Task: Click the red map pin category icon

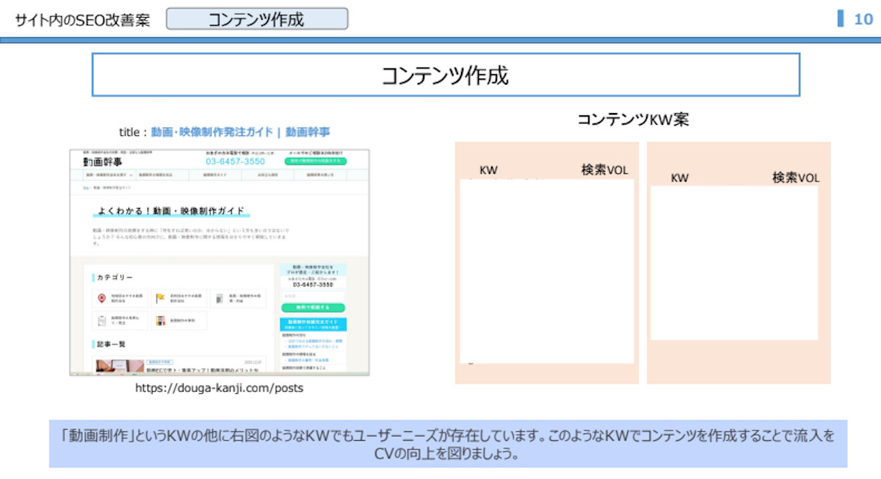Action: coord(101,299)
